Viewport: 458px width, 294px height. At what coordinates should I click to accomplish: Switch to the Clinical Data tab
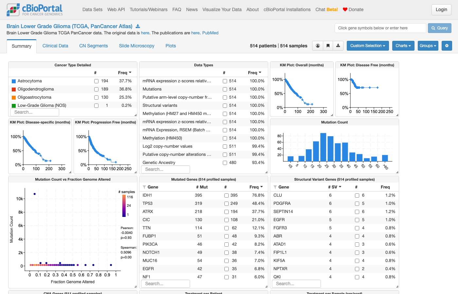[55, 46]
